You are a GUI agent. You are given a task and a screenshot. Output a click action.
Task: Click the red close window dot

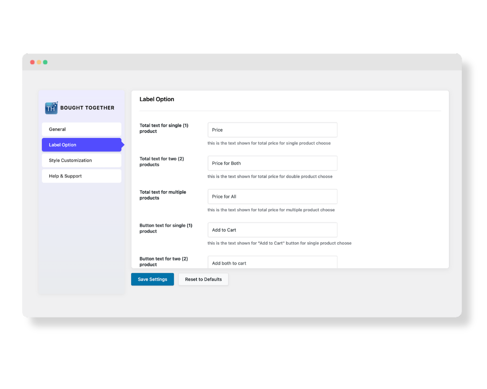[33, 62]
